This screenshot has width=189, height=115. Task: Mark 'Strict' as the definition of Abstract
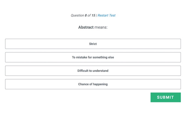click(93, 44)
